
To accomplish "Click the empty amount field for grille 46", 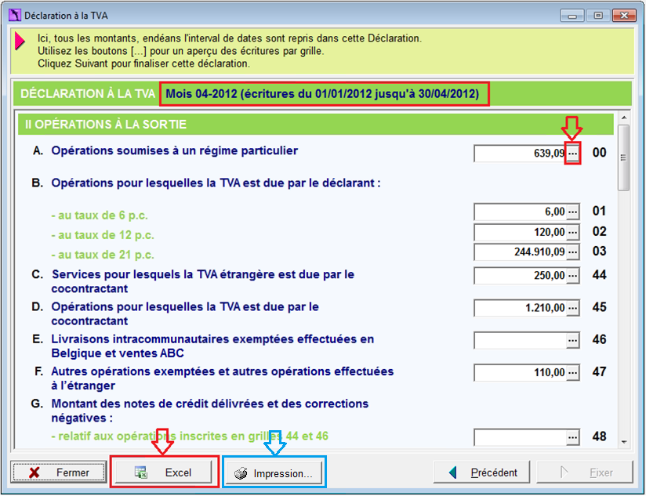I will tap(520, 340).
